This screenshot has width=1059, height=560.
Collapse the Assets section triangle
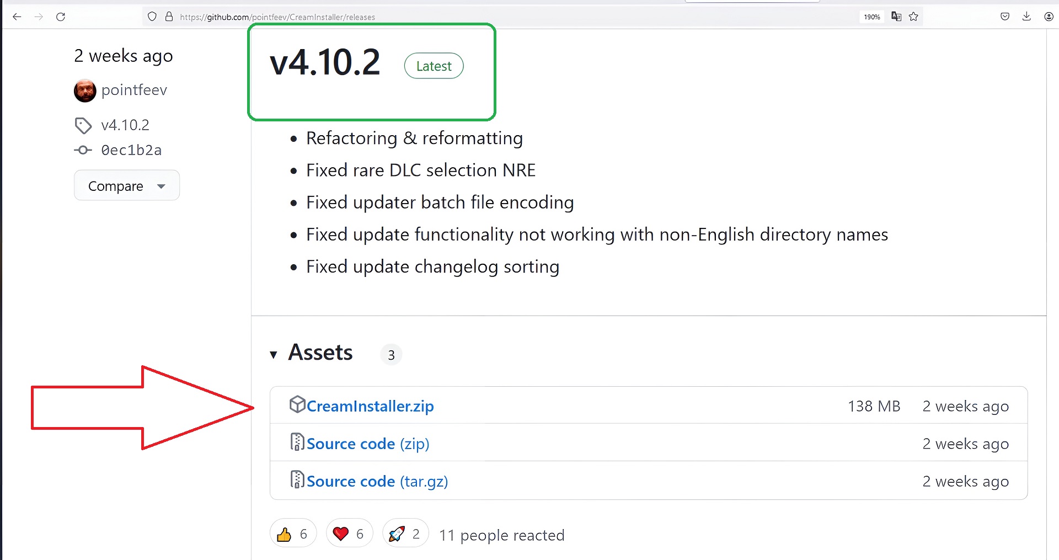click(274, 354)
